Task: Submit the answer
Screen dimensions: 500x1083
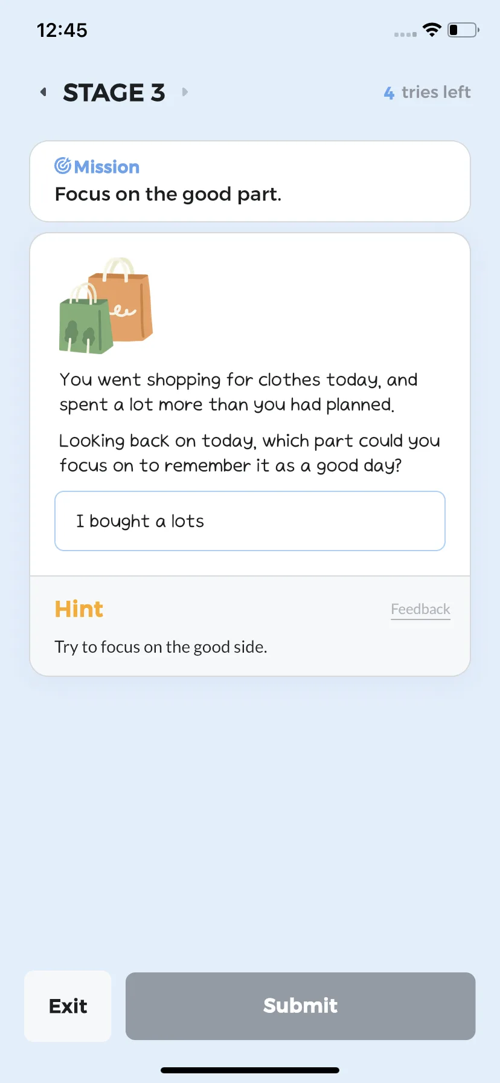Action: [301, 1006]
